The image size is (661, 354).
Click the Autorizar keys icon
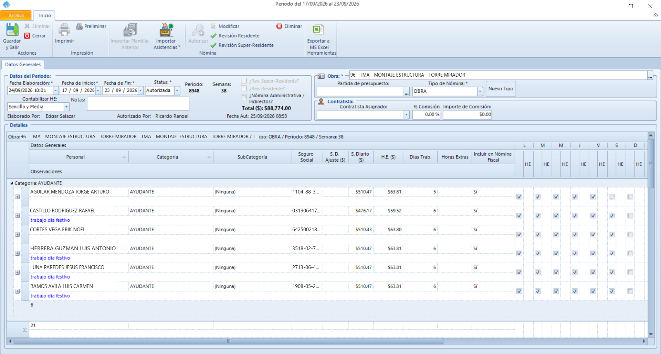point(198,30)
